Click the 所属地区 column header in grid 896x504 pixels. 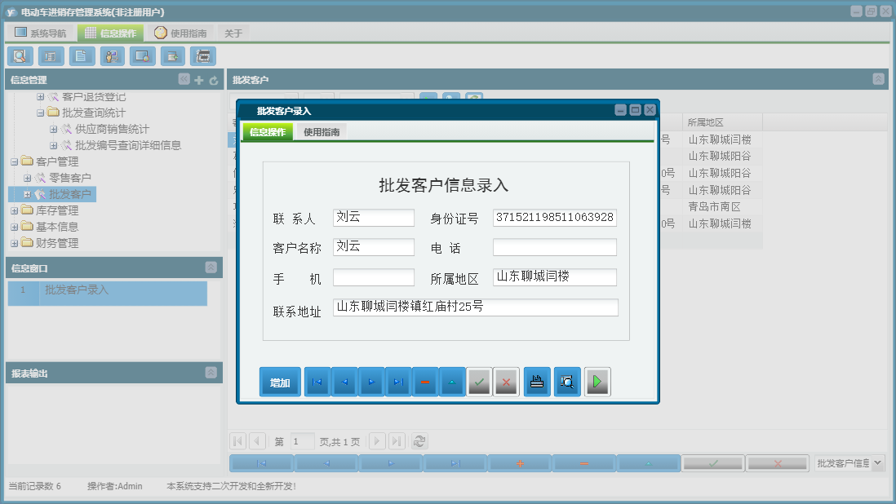[x=722, y=122]
